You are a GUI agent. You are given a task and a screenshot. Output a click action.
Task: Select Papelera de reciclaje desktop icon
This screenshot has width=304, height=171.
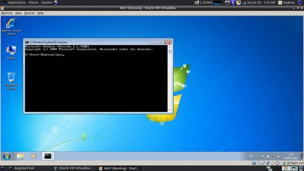coord(11,81)
